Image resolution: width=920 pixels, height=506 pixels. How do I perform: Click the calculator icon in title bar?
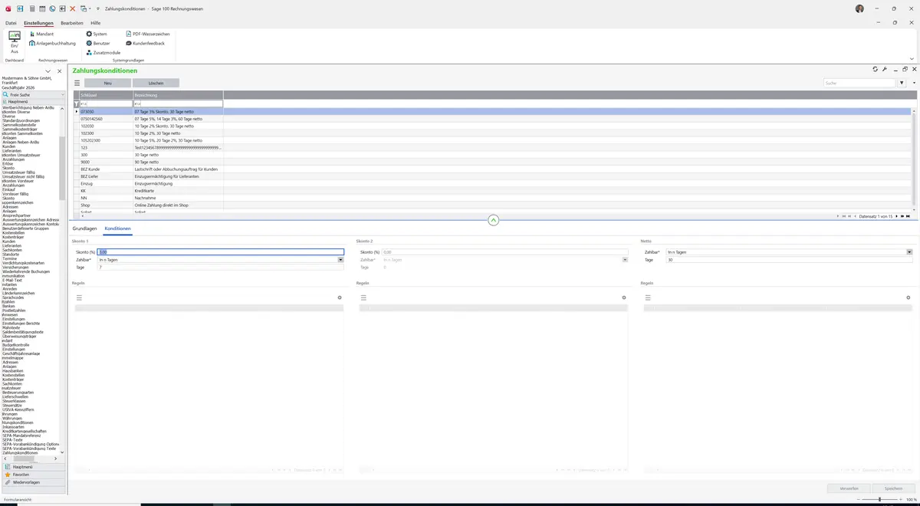31,8
